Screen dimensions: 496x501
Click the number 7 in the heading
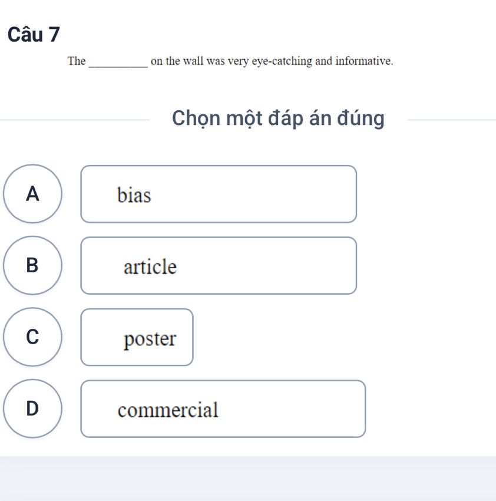(54, 35)
